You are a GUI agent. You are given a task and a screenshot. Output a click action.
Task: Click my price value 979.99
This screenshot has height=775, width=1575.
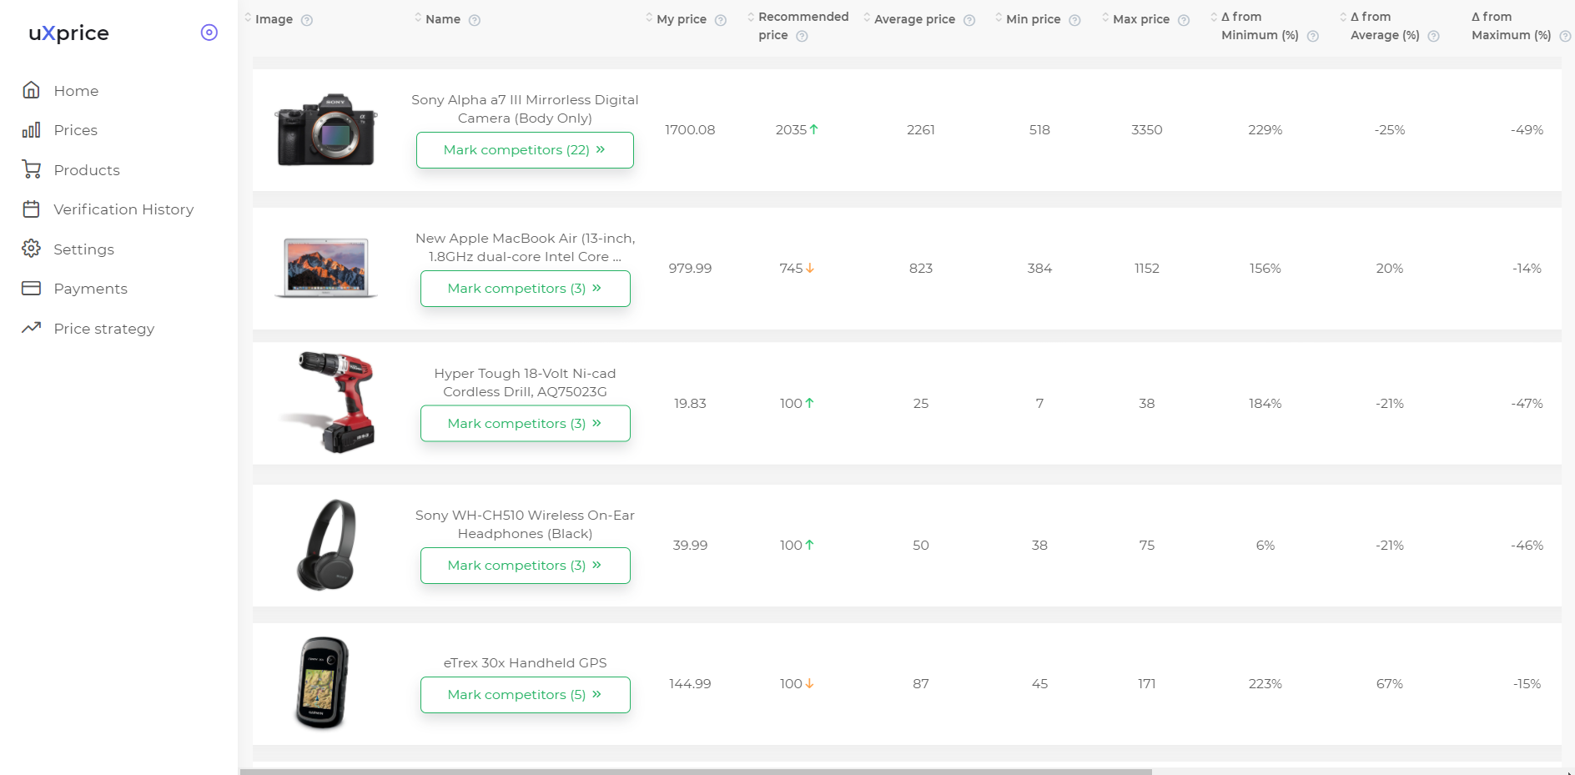690,269
